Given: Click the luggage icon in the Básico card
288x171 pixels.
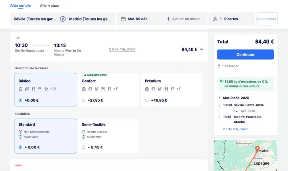Looking at the screenshot, I should pos(21,89).
